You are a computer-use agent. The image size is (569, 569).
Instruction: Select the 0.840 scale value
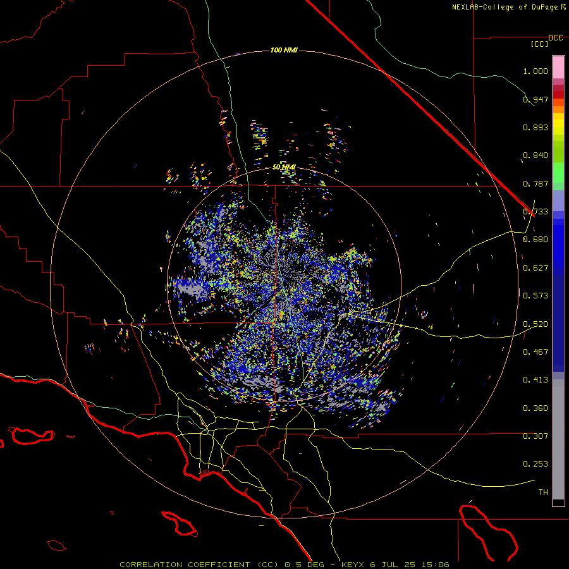(535, 156)
